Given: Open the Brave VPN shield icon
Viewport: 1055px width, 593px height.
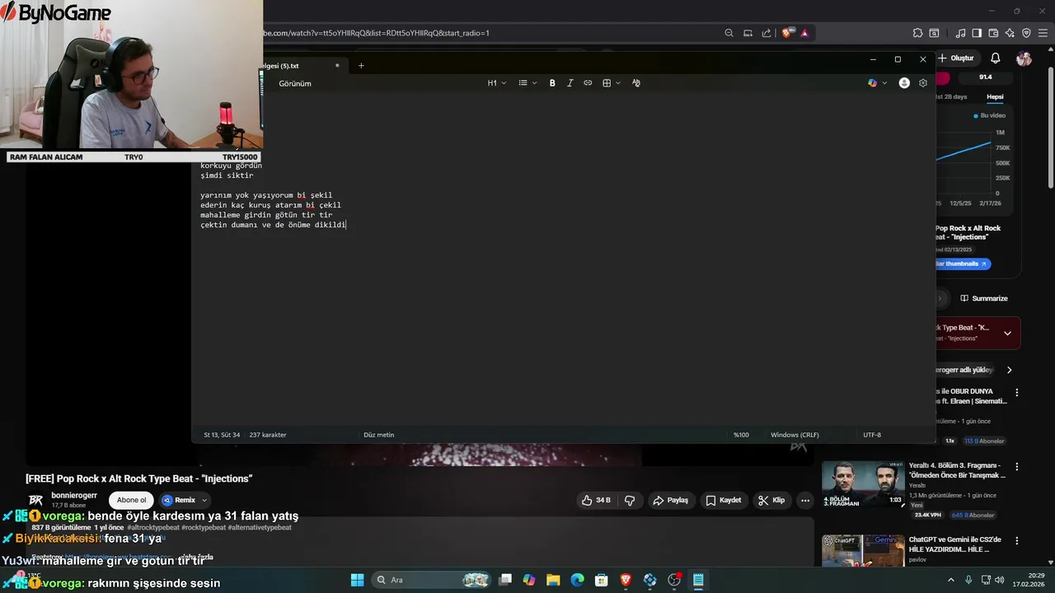Looking at the screenshot, I should click(x=1026, y=33).
